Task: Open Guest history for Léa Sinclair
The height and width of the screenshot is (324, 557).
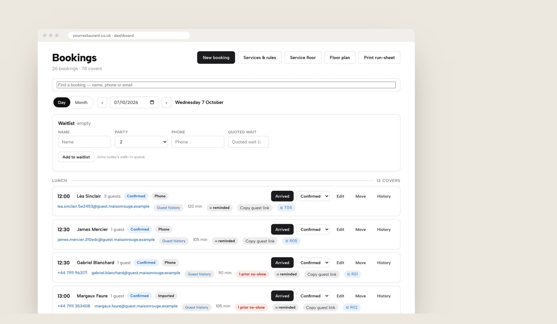Action: 169,208
